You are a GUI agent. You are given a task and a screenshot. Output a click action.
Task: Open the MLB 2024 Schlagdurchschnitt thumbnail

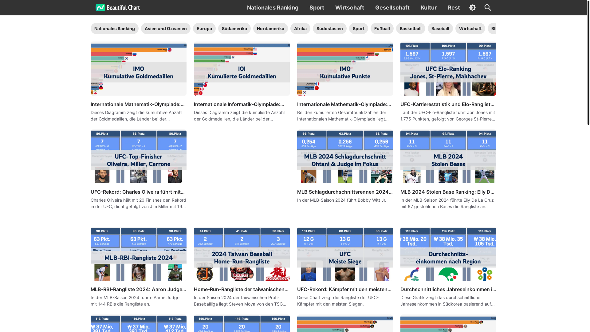pos(345,157)
